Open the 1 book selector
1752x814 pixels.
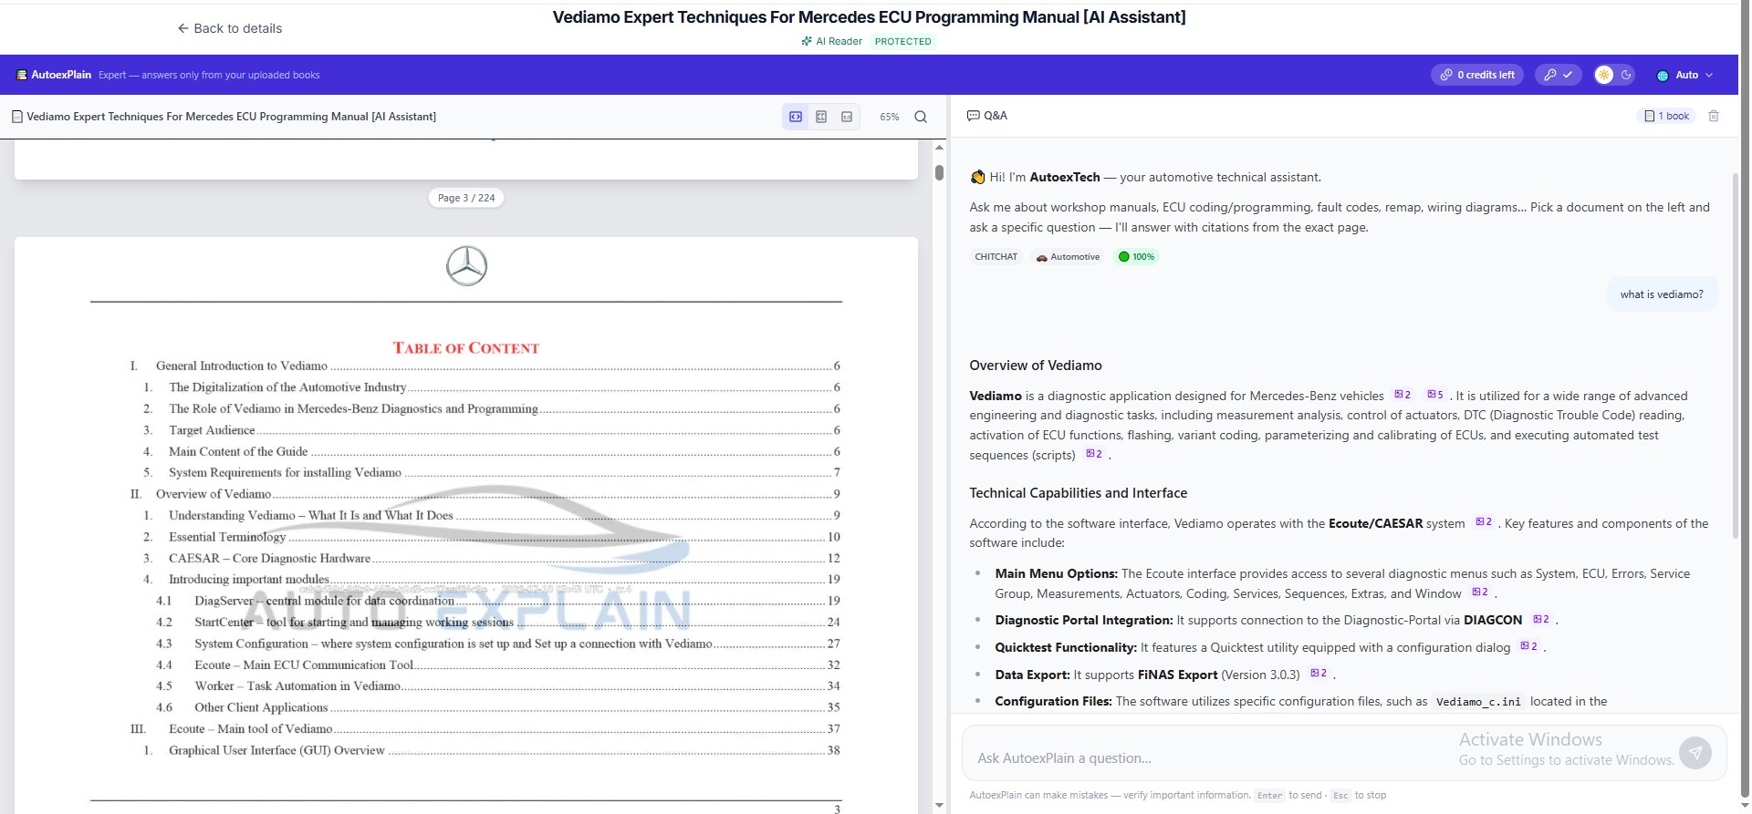point(1667,116)
